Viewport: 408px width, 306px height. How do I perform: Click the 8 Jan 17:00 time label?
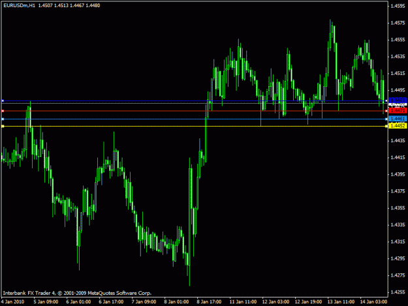tap(209, 301)
